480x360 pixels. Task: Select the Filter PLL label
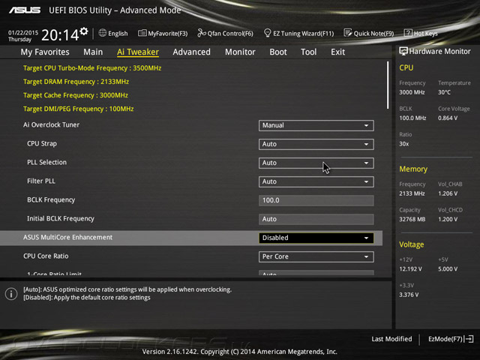coord(41,181)
